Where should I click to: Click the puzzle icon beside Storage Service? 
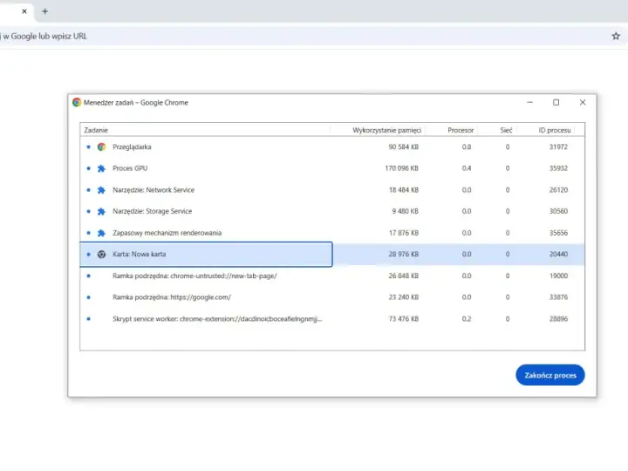(x=101, y=211)
